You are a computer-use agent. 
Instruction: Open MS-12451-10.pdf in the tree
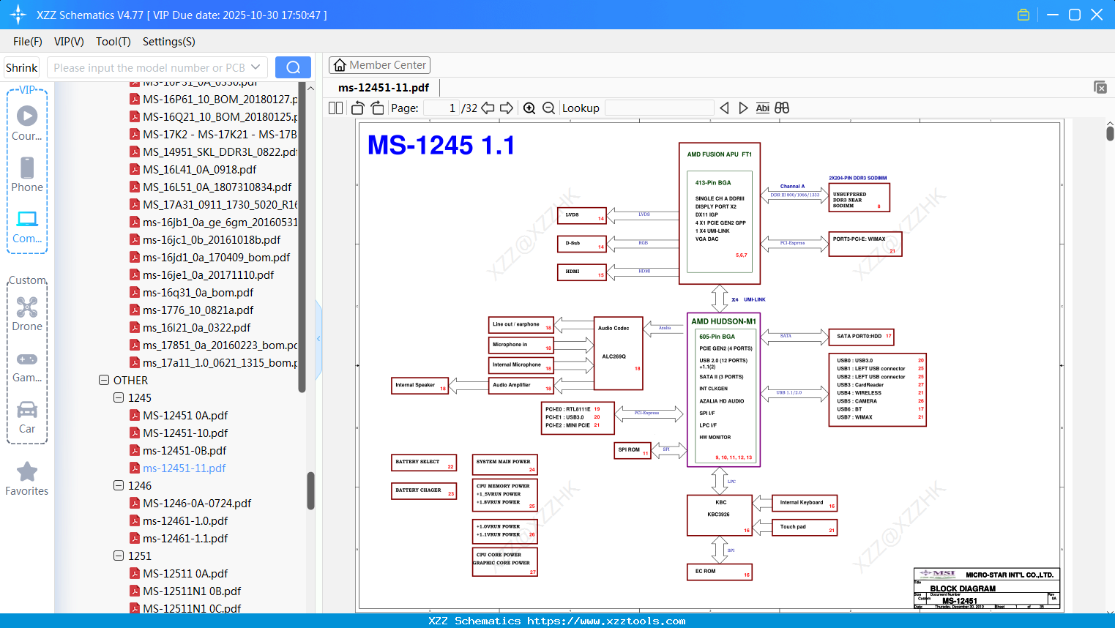185,433
